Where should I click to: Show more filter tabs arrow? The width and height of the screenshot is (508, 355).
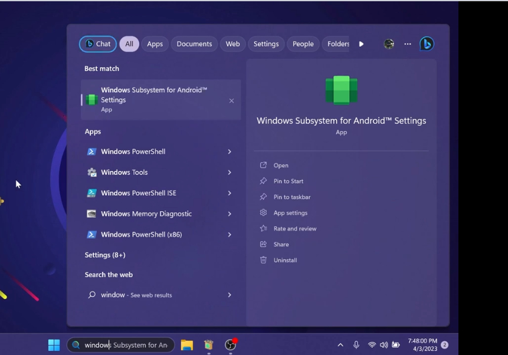tap(361, 44)
